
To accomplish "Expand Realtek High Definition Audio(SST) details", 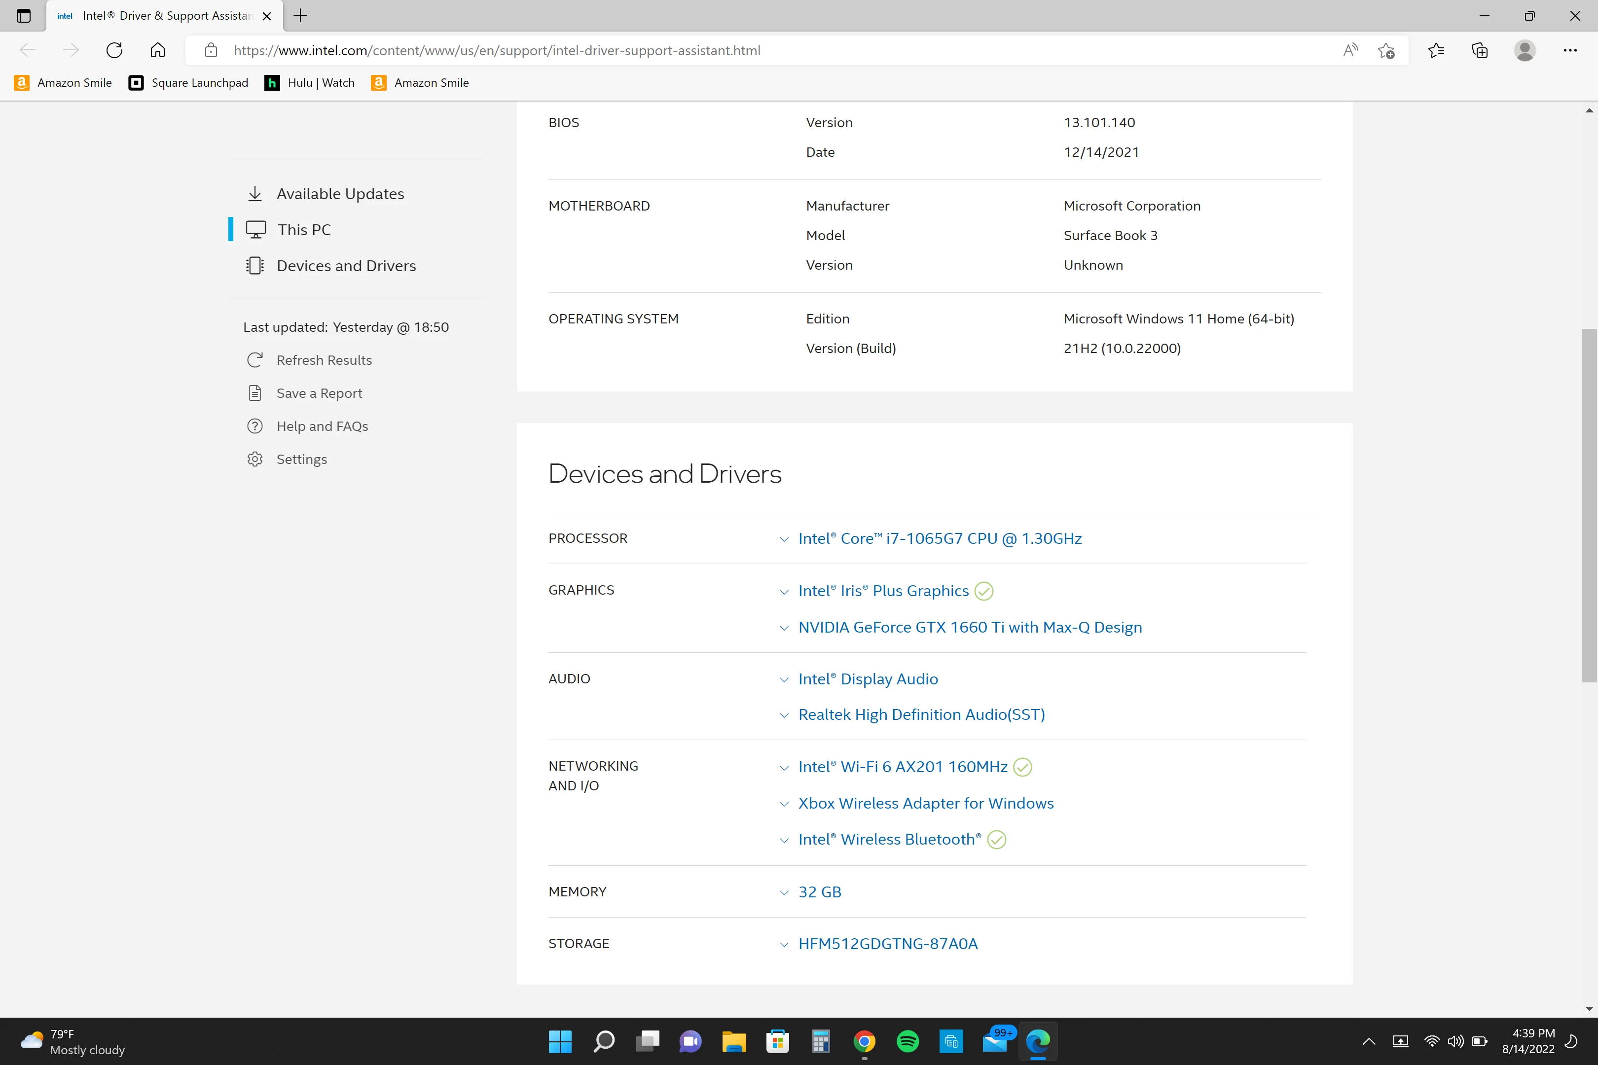I will pyautogui.click(x=784, y=715).
